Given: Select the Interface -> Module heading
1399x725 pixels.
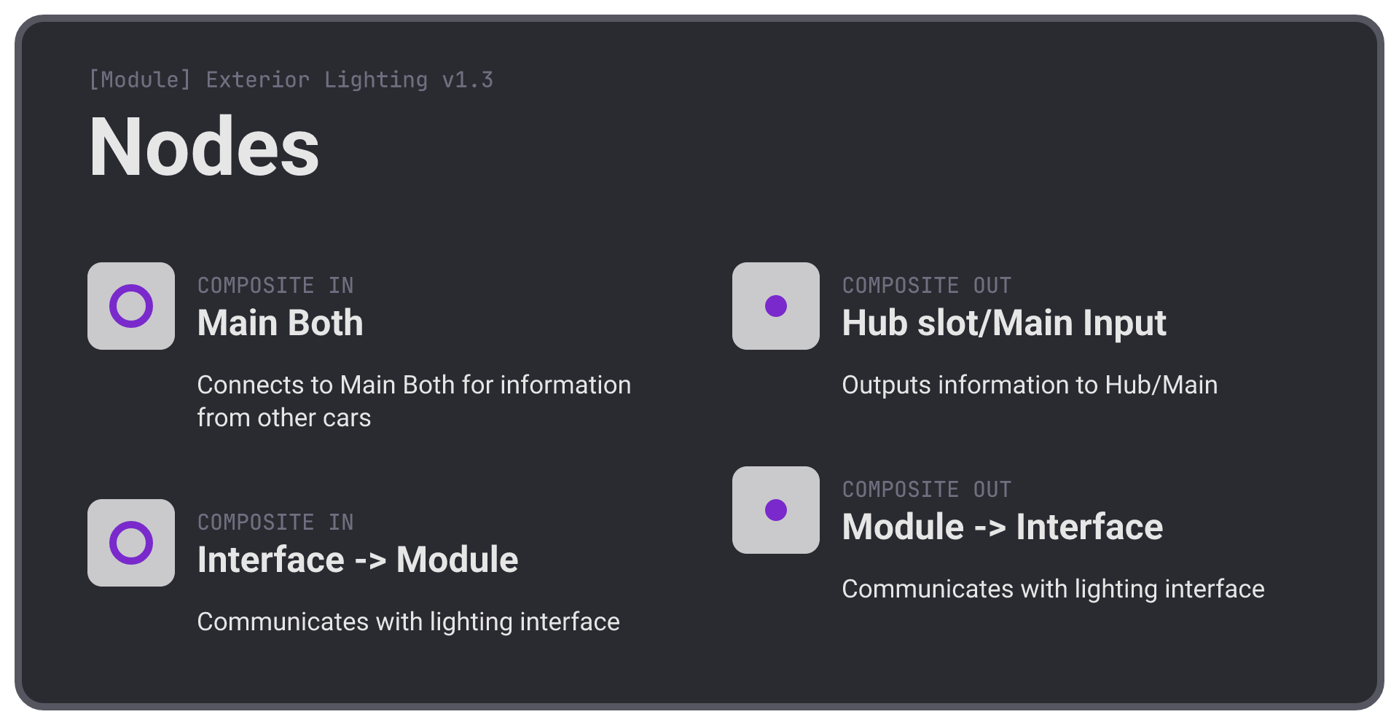Looking at the screenshot, I should click(358, 560).
